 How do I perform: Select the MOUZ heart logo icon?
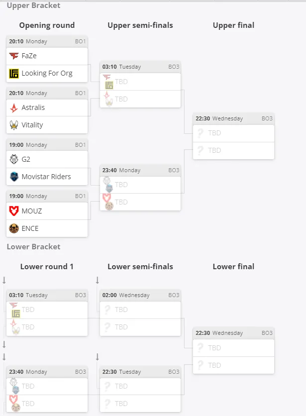click(14, 211)
